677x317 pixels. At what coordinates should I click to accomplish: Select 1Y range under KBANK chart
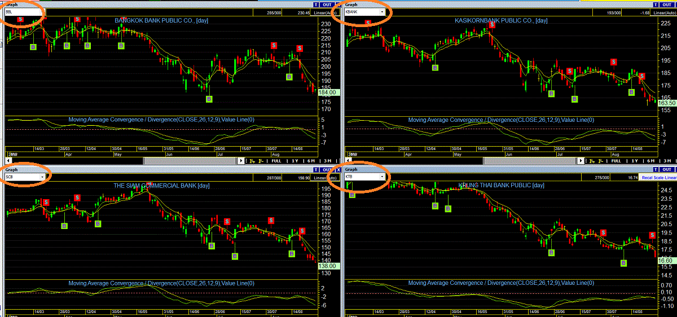tap(635, 161)
